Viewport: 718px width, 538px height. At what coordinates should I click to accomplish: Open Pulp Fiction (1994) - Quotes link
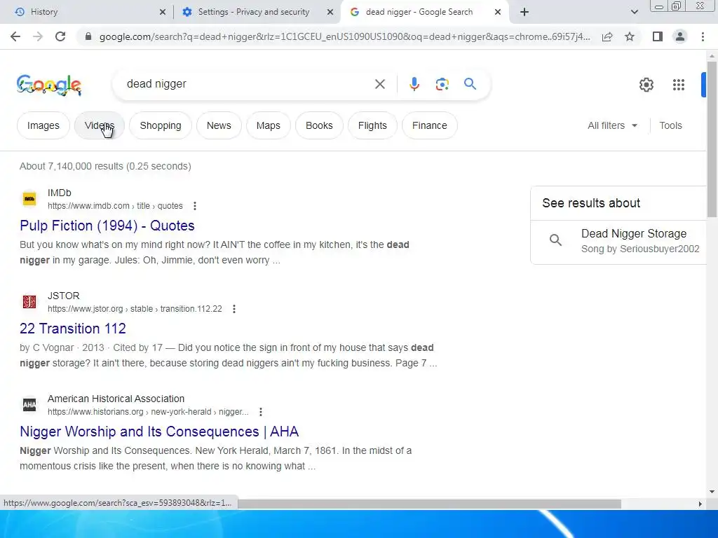(107, 226)
